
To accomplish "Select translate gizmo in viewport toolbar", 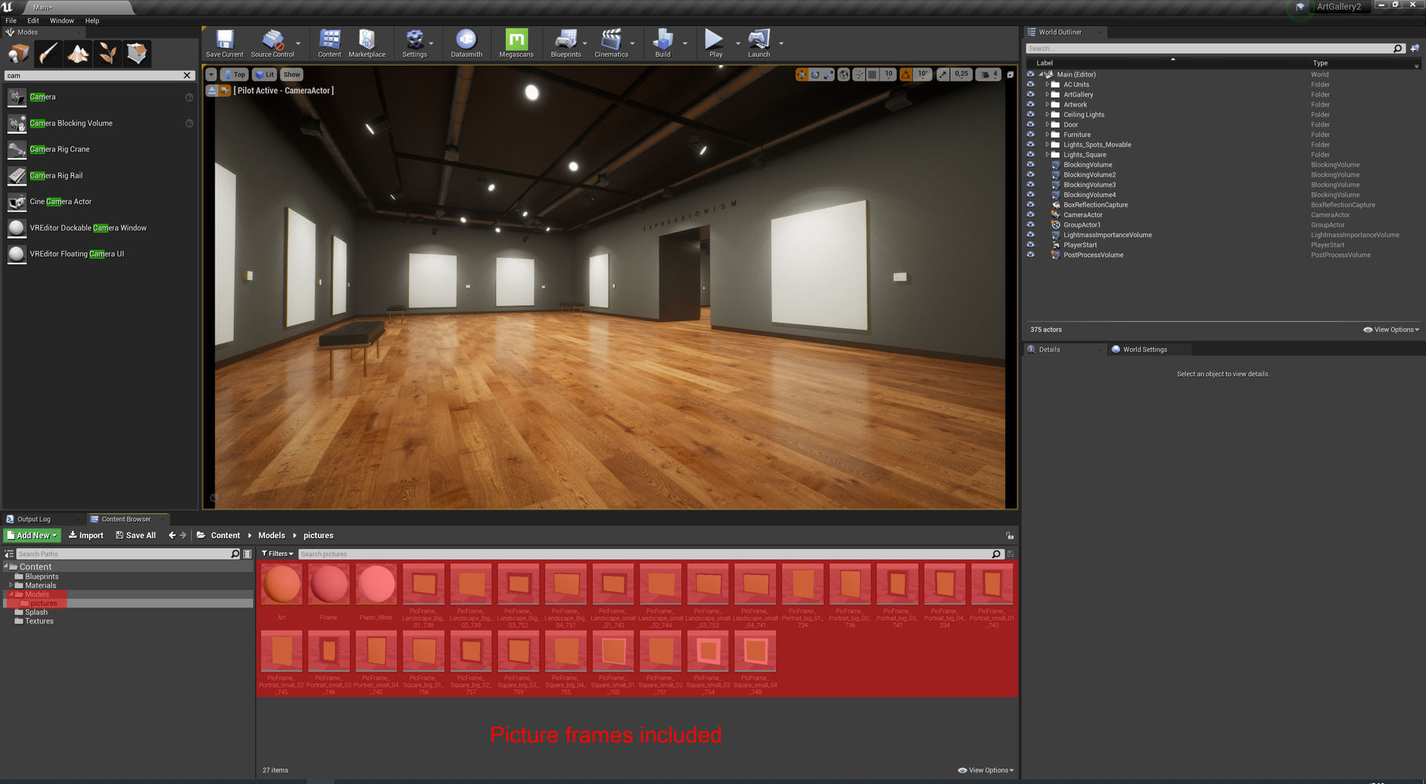I will [801, 74].
